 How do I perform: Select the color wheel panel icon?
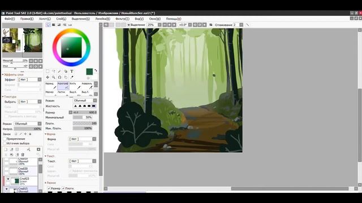[x=48, y=25]
